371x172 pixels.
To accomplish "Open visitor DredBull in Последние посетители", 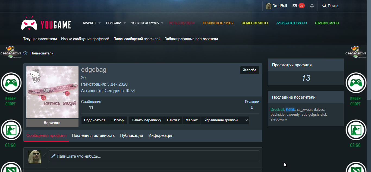I will click(277, 110).
